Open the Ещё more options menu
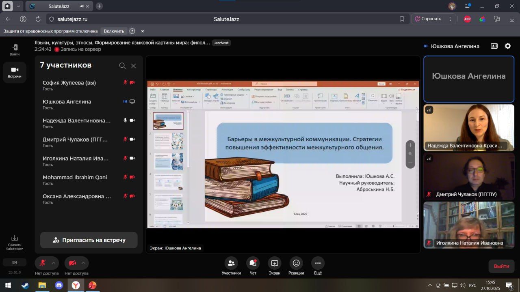The height and width of the screenshot is (292, 520). 318,263
